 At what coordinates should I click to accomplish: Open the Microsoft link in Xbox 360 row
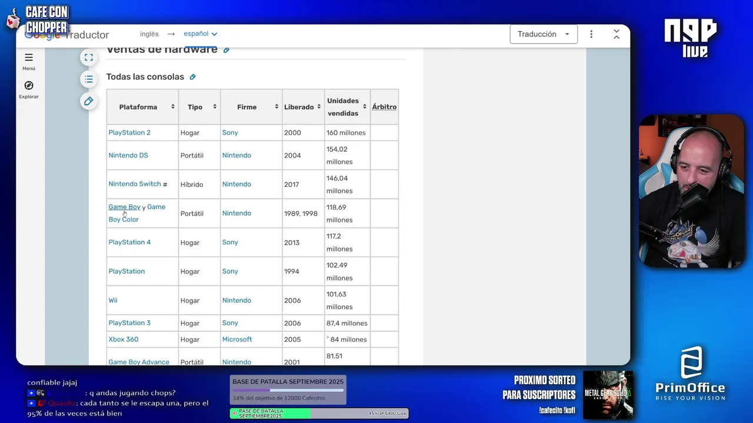237,340
